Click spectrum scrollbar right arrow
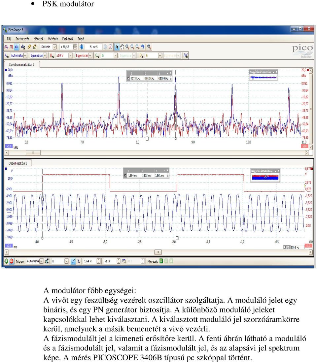 pyautogui.click(x=307, y=152)
